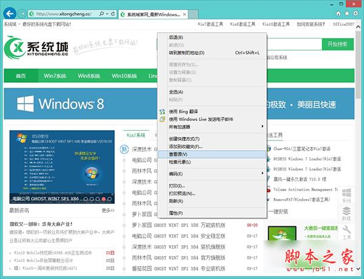Click the 系统城 site logo
Screen dimensions: 364x279
click(36, 47)
